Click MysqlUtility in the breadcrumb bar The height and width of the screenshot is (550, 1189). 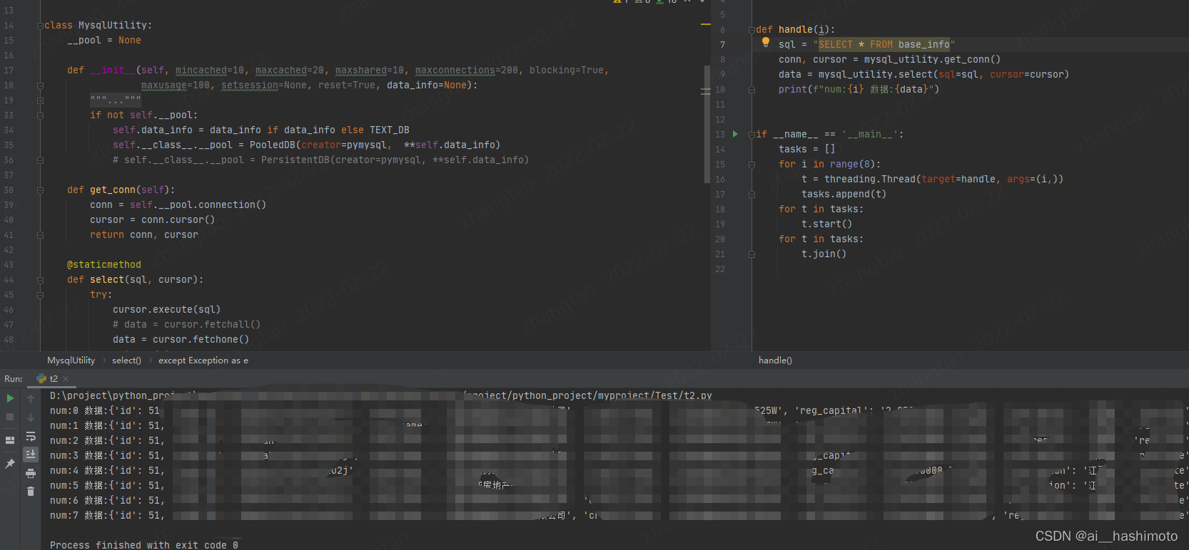pos(71,360)
